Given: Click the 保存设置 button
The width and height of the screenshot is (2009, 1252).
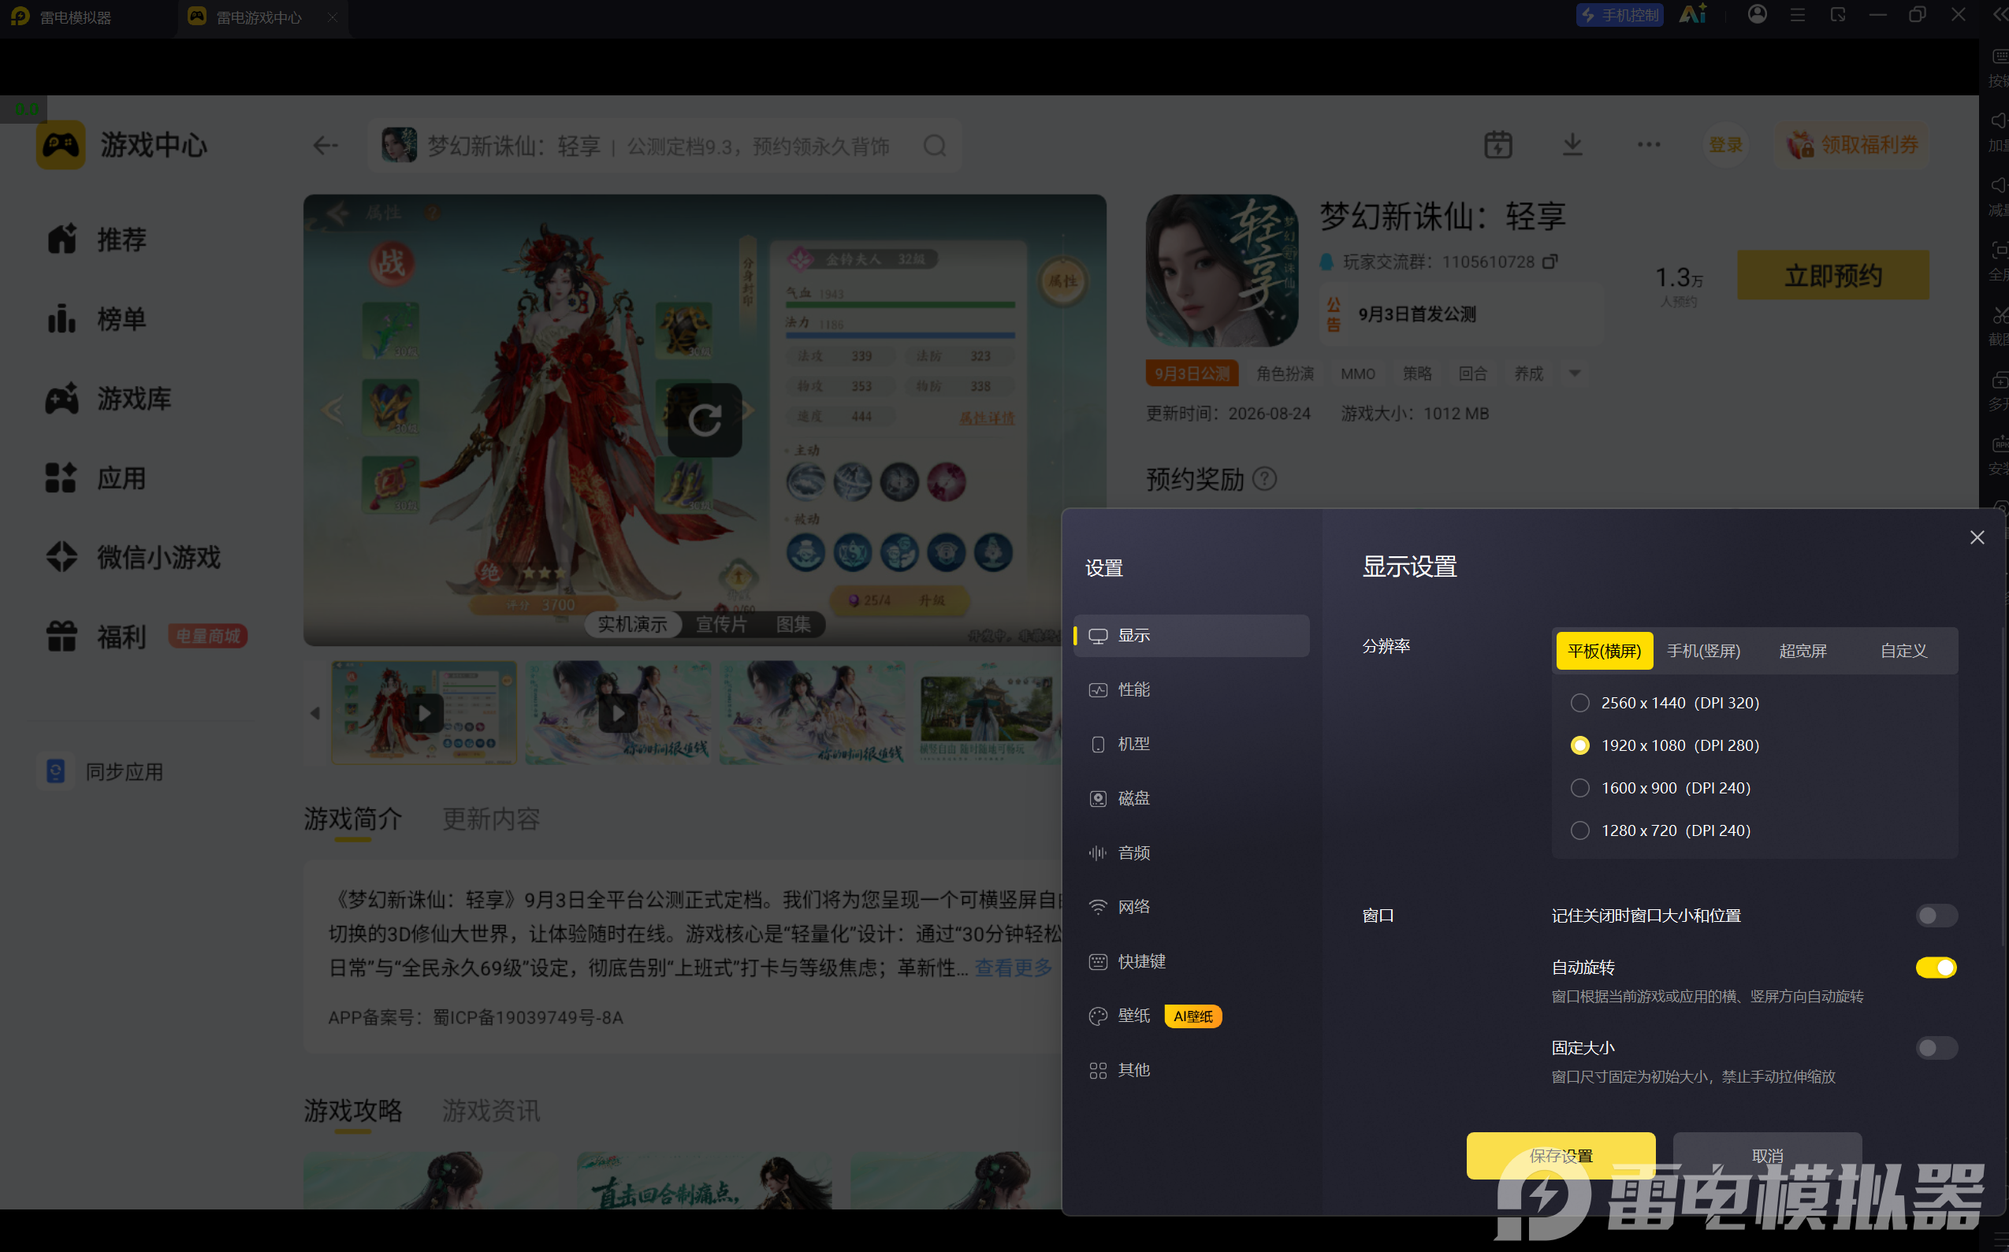Looking at the screenshot, I should pos(1561,1155).
